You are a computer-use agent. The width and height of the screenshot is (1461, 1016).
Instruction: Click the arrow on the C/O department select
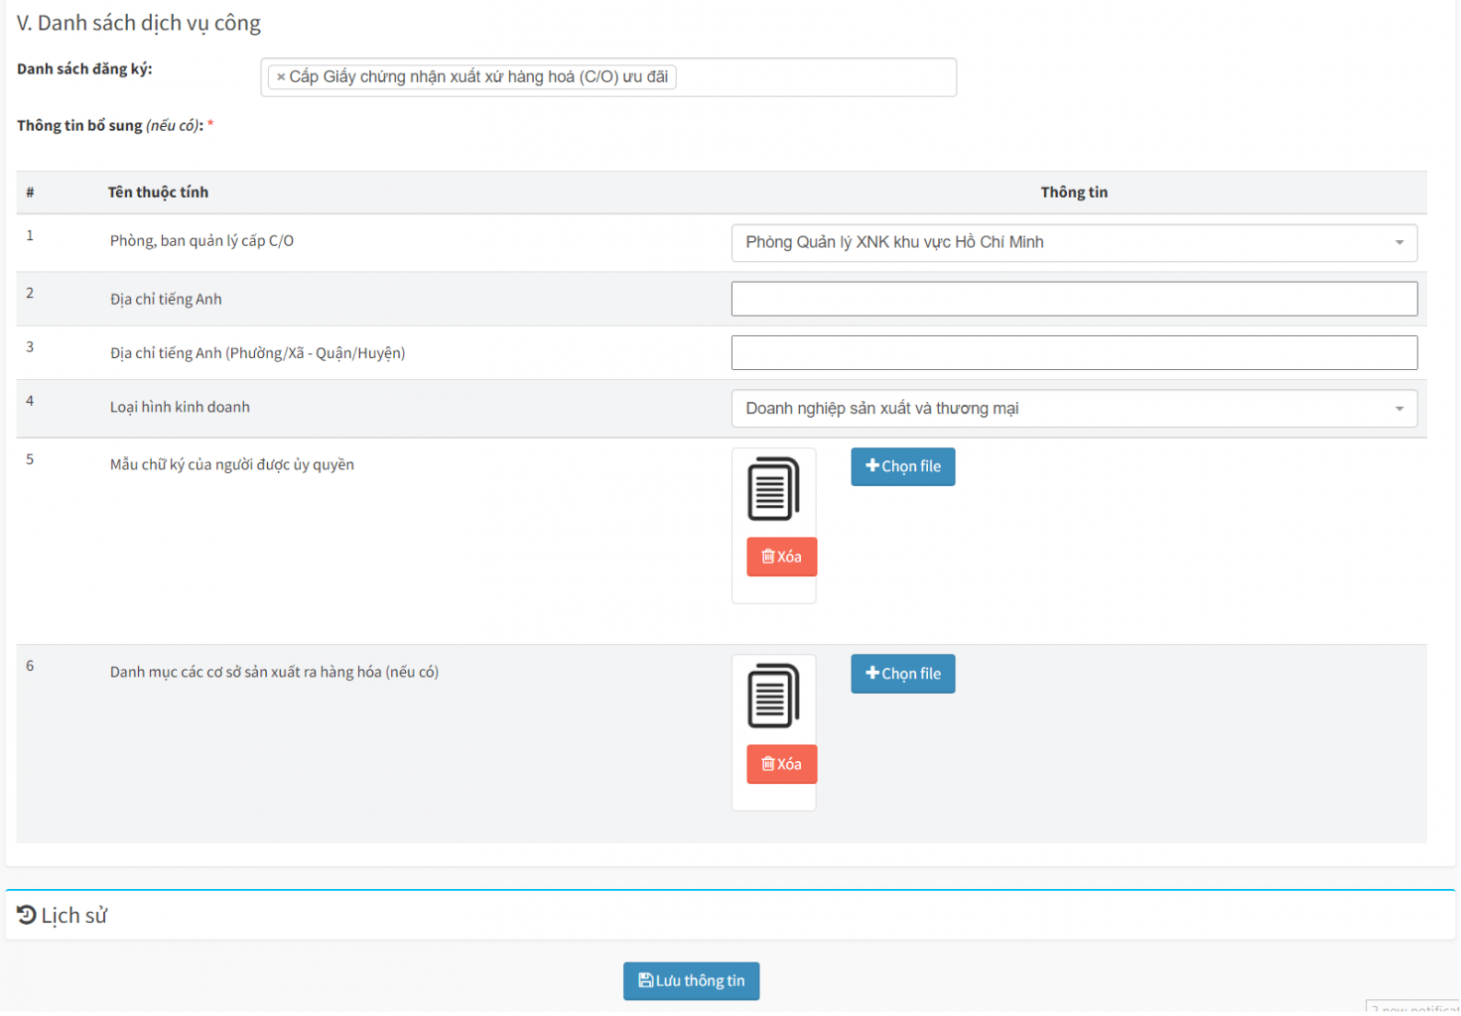coord(1399,242)
